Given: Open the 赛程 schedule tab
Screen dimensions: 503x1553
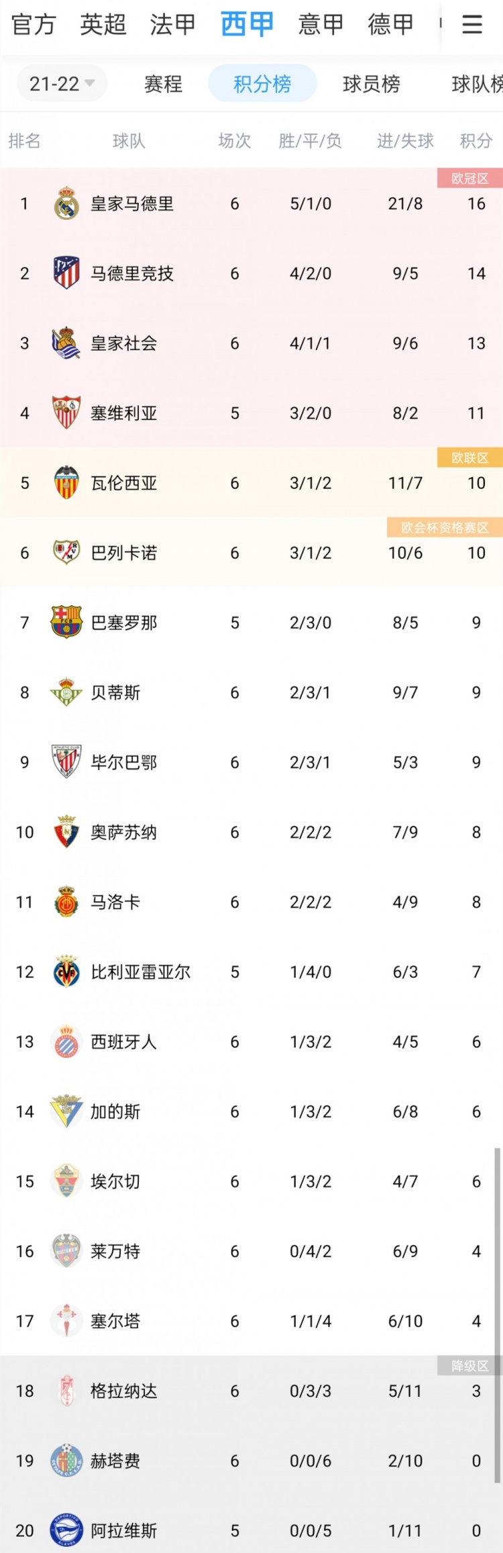Looking at the screenshot, I should pos(163,83).
